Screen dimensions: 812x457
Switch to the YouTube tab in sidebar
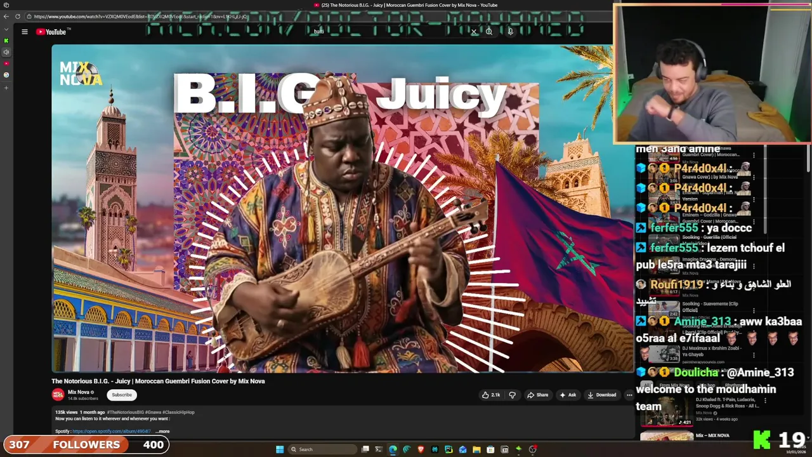click(x=6, y=63)
